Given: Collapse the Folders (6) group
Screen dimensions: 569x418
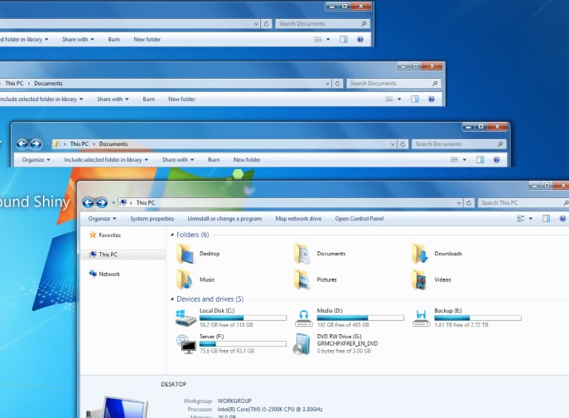Looking at the screenshot, I should pos(172,235).
